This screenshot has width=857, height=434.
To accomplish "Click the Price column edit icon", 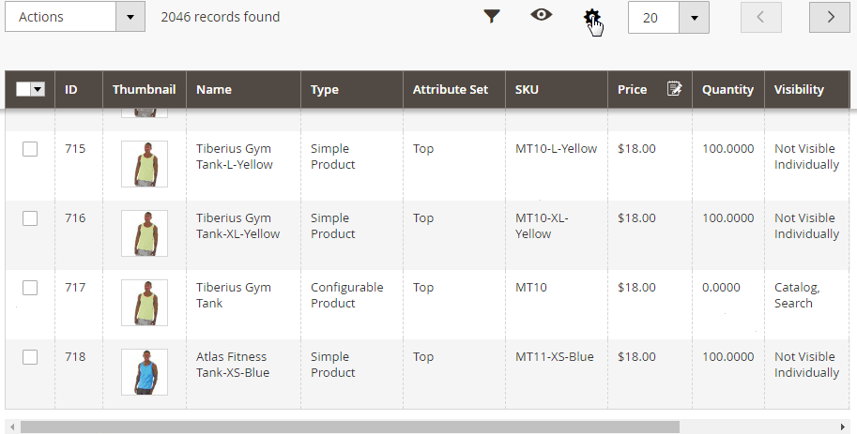I will (675, 89).
